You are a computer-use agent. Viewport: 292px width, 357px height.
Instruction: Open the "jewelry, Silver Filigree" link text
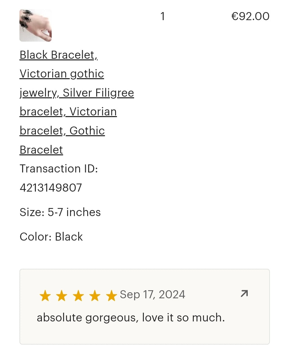coord(77,93)
